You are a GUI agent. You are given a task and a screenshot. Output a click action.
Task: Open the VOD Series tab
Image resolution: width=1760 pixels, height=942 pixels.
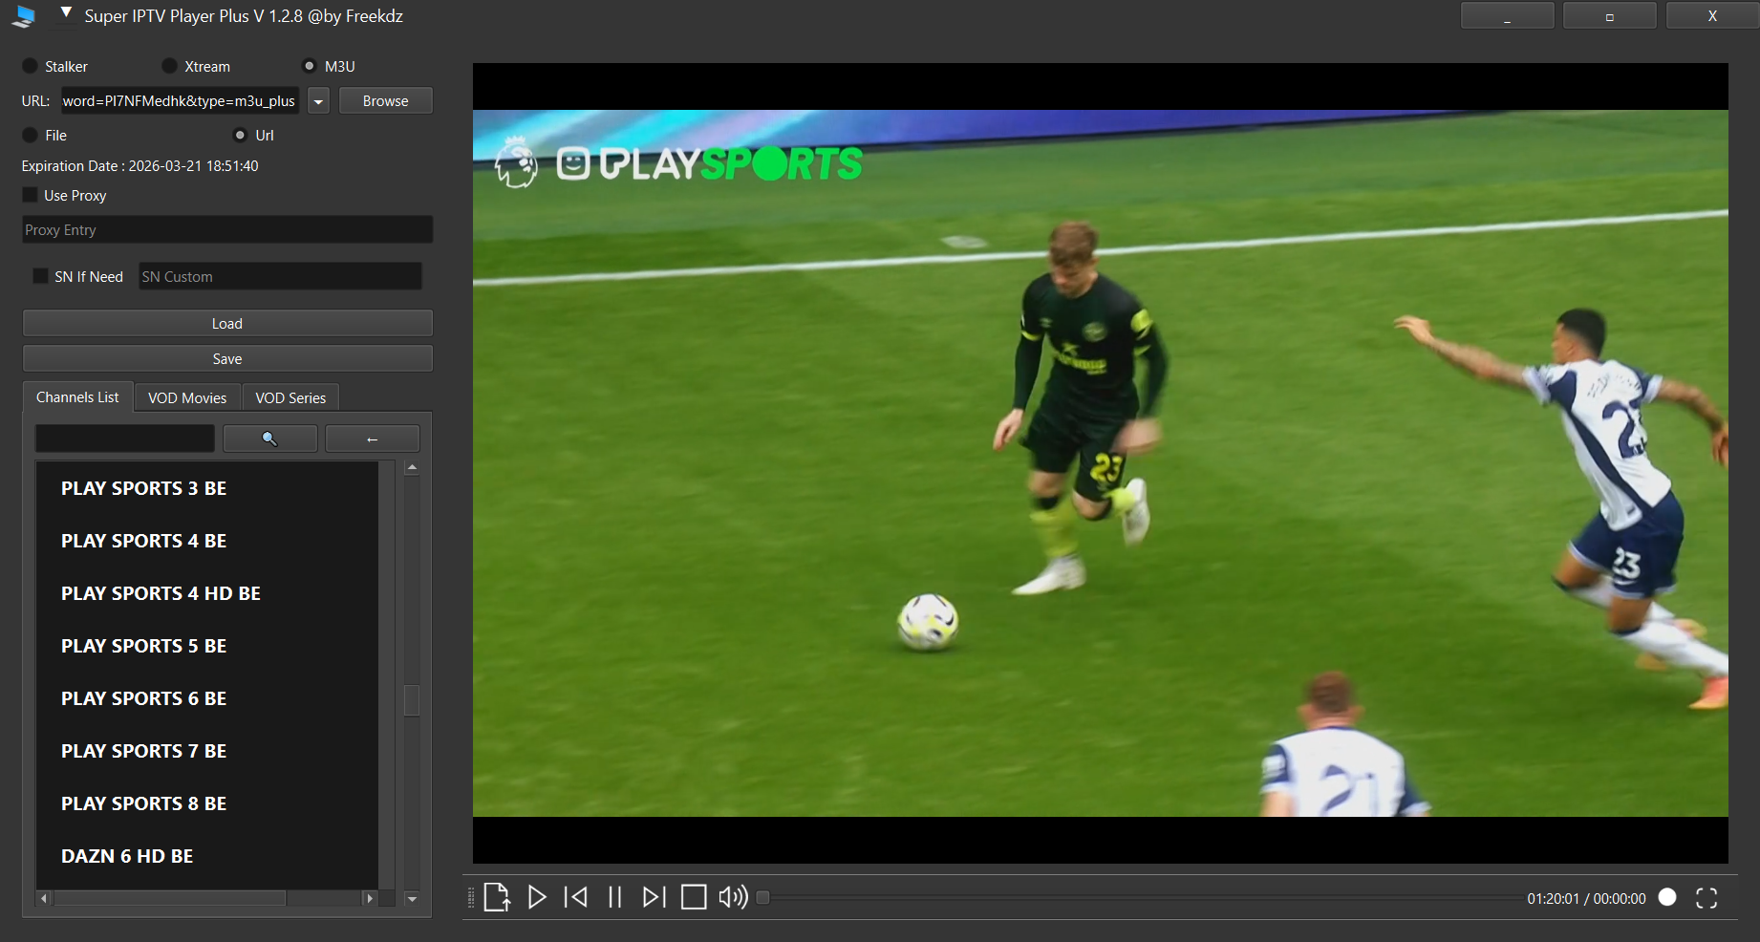290,397
